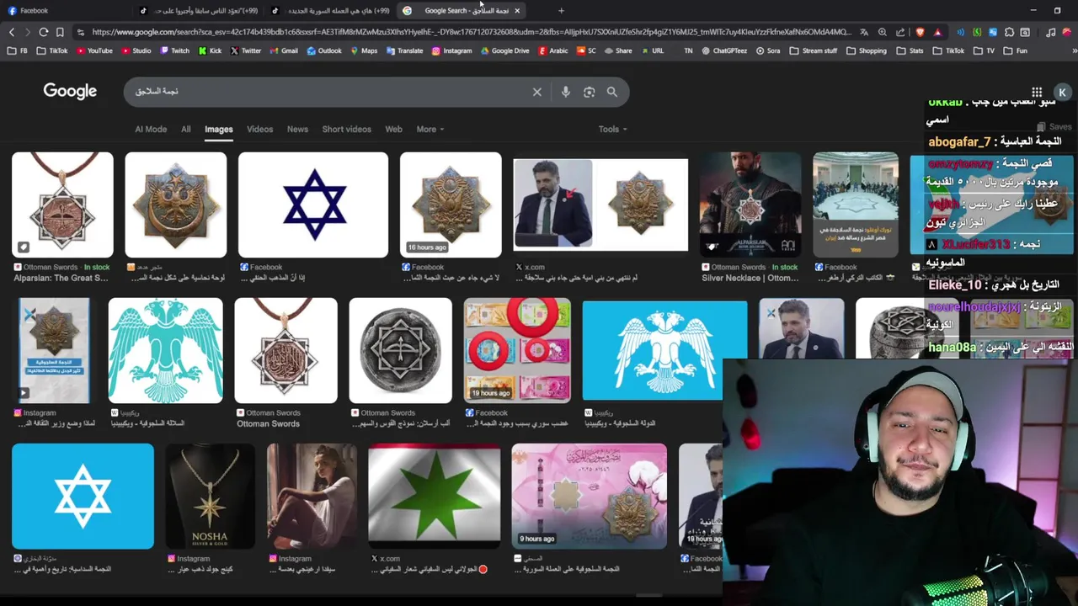This screenshot has height=606, width=1078.
Task: Open the Shopping bookmark folder
Action: [x=866, y=50]
